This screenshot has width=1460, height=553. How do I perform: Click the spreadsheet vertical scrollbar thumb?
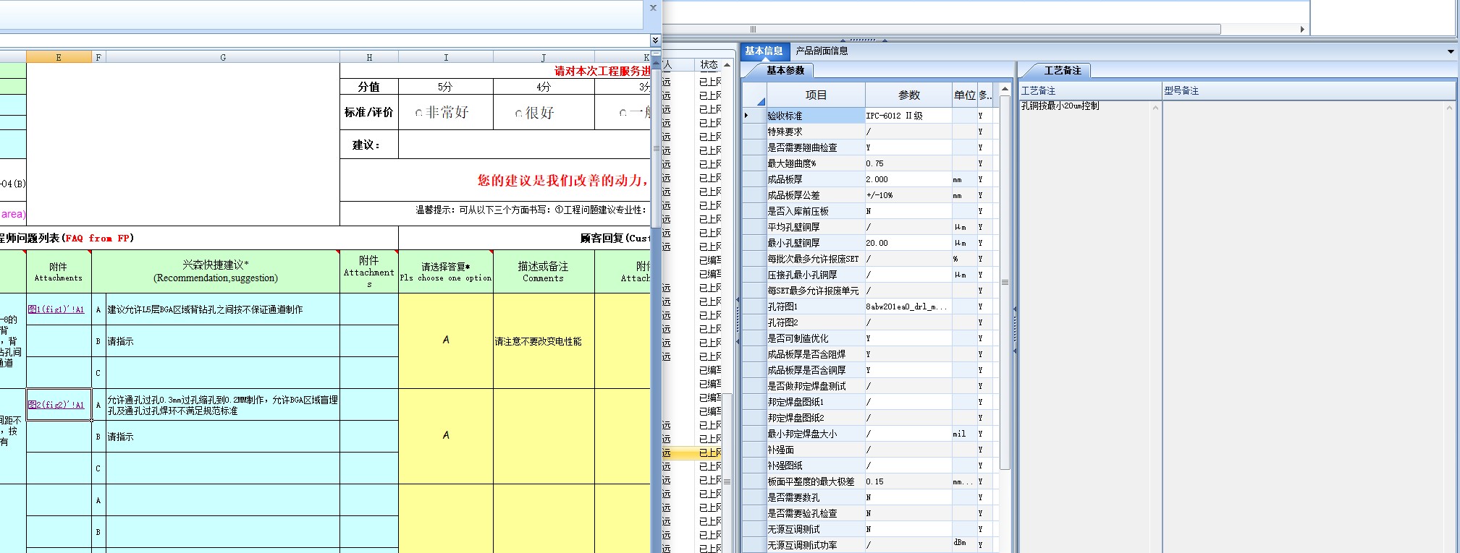click(656, 148)
